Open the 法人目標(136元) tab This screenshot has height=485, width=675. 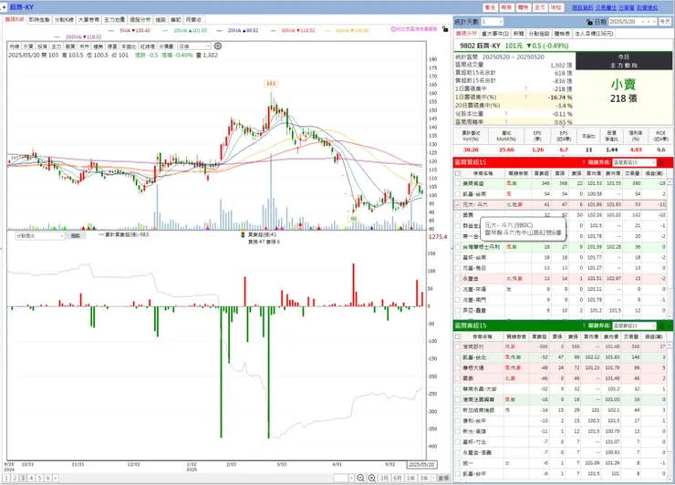coord(594,34)
